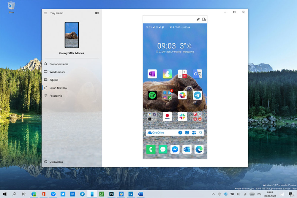Open Telegram from the taskbar
Screen dimensions: 297x198
pos(82,194)
